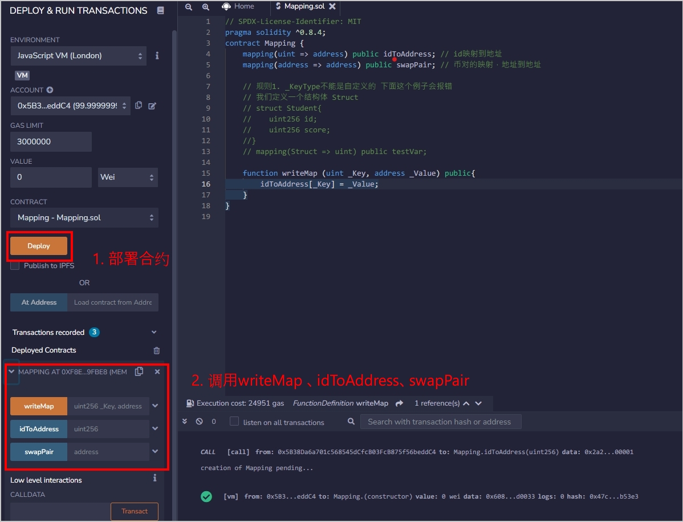This screenshot has height=522, width=683.
Task: Open the Wei value unit selector
Action: pos(127,177)
